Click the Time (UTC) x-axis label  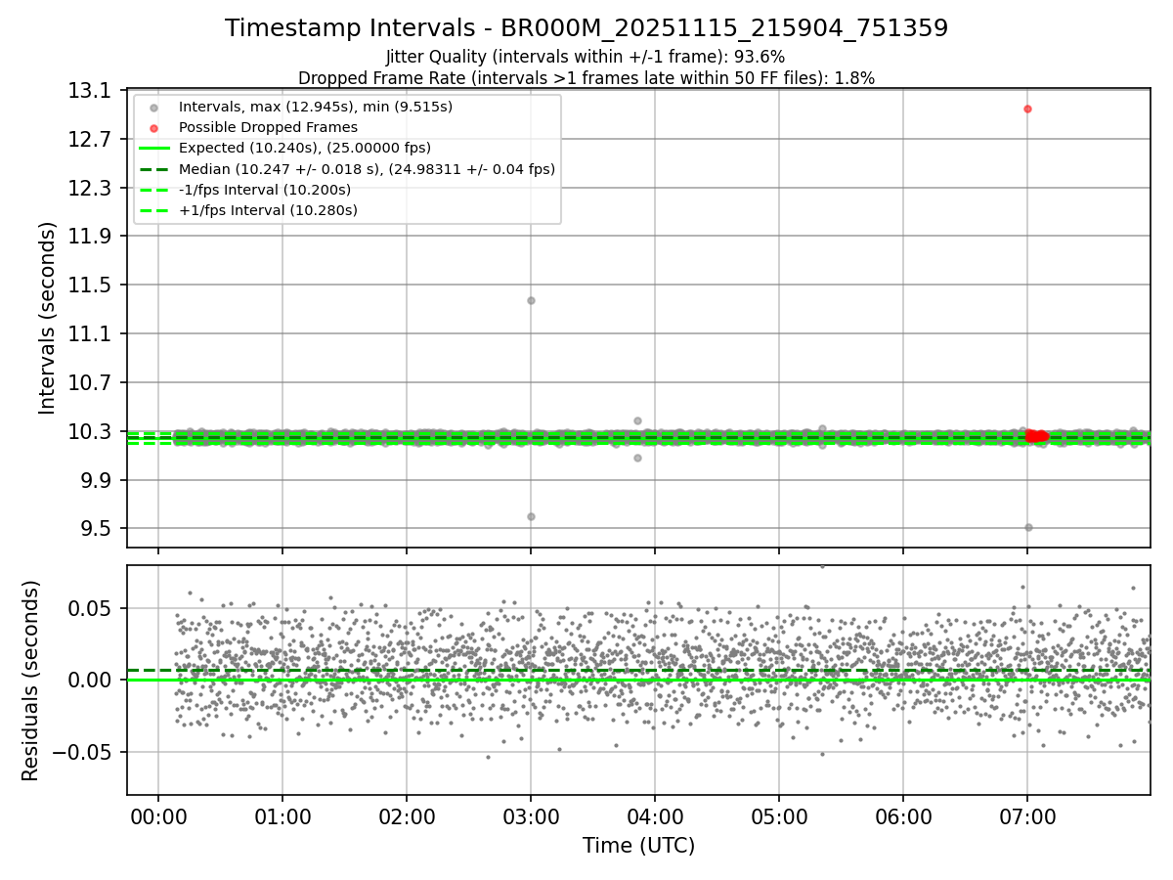638,846
